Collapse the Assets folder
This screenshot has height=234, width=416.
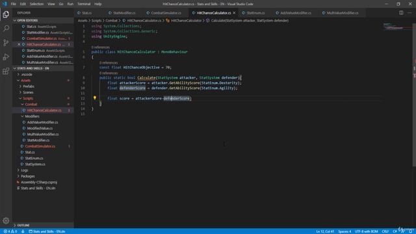coord(43,81)
